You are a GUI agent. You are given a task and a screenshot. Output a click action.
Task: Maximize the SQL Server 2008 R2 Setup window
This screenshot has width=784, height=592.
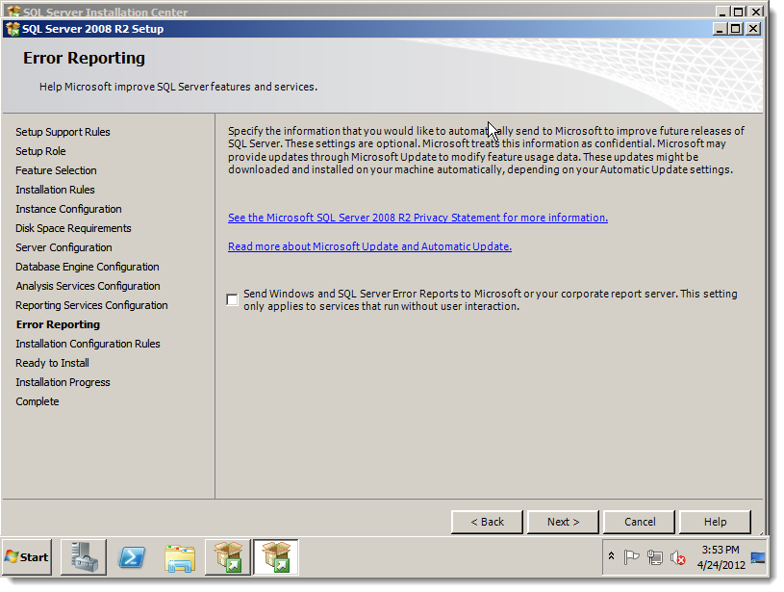pyautogui.click(x=736, y=29)
